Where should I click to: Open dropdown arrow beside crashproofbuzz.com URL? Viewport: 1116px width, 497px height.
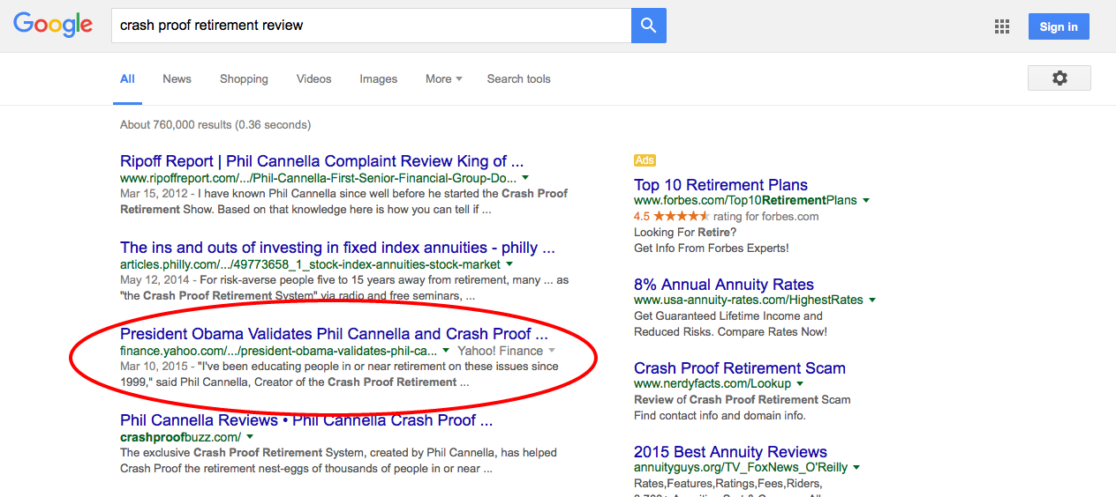tap(251, 437)
